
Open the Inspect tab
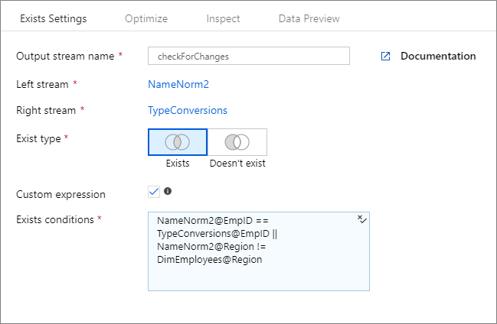[x=223, y=18]
